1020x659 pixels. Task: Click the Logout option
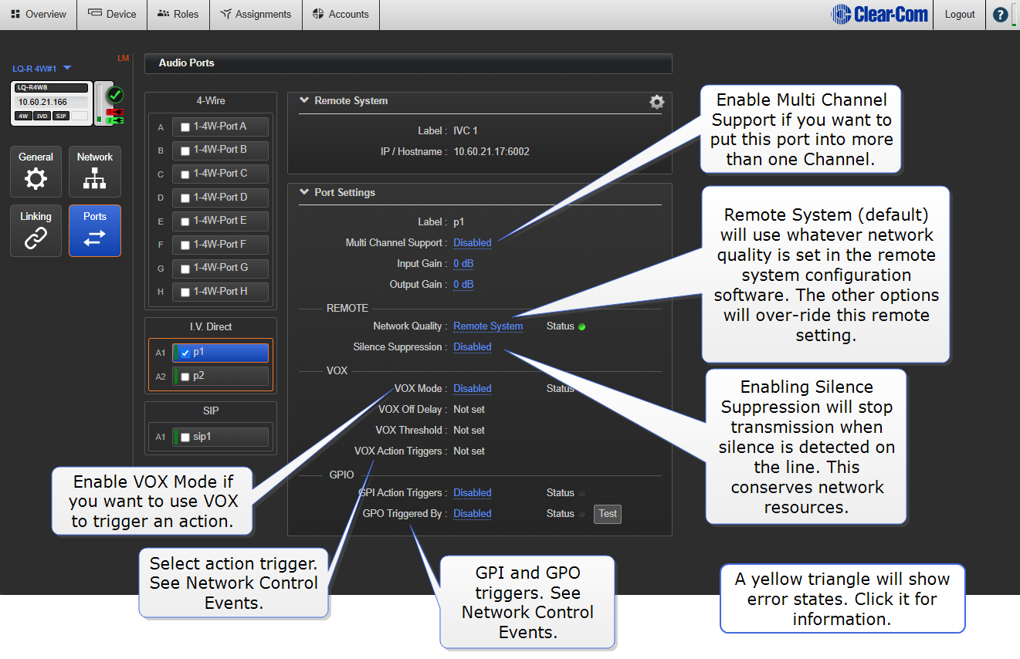[960, 15]
